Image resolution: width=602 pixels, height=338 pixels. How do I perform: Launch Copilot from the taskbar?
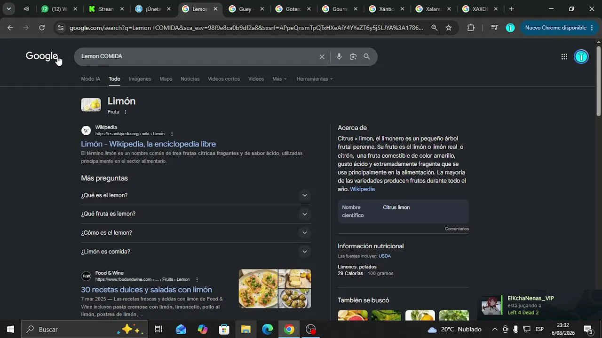pos(203,330)
